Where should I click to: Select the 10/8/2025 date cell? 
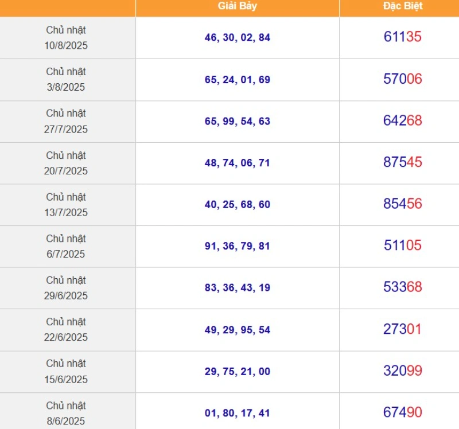coord(68,38)
